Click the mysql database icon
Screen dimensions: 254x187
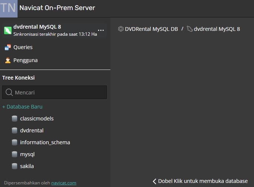pyautogui.click(x=15, y=154)
